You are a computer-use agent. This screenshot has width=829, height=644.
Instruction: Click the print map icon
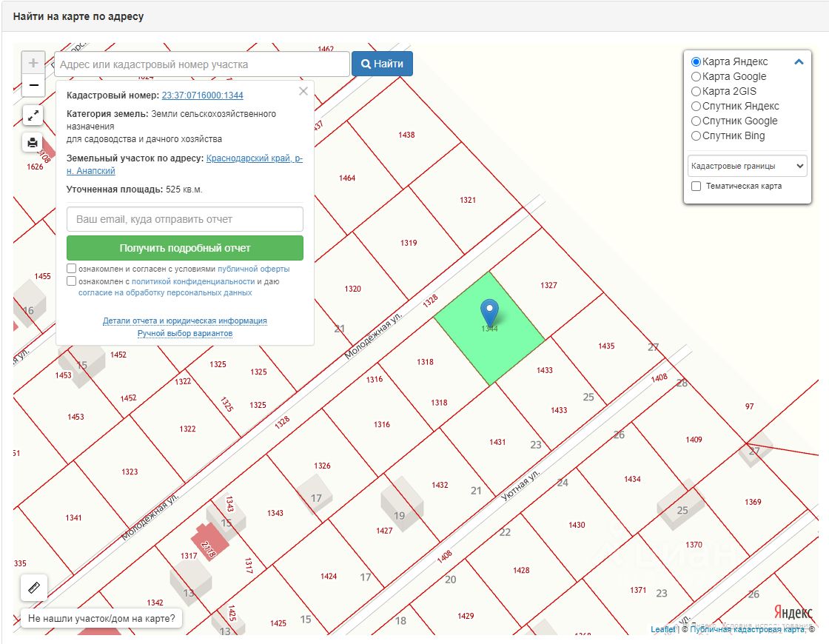[33, 142]
